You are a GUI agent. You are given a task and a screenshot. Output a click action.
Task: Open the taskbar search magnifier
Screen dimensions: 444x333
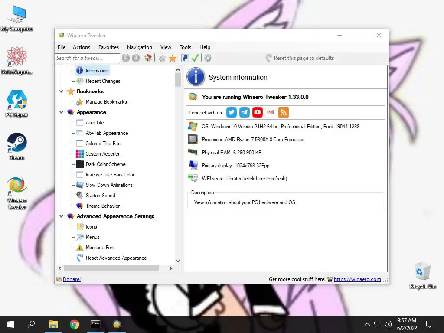[x=31, y=324]
